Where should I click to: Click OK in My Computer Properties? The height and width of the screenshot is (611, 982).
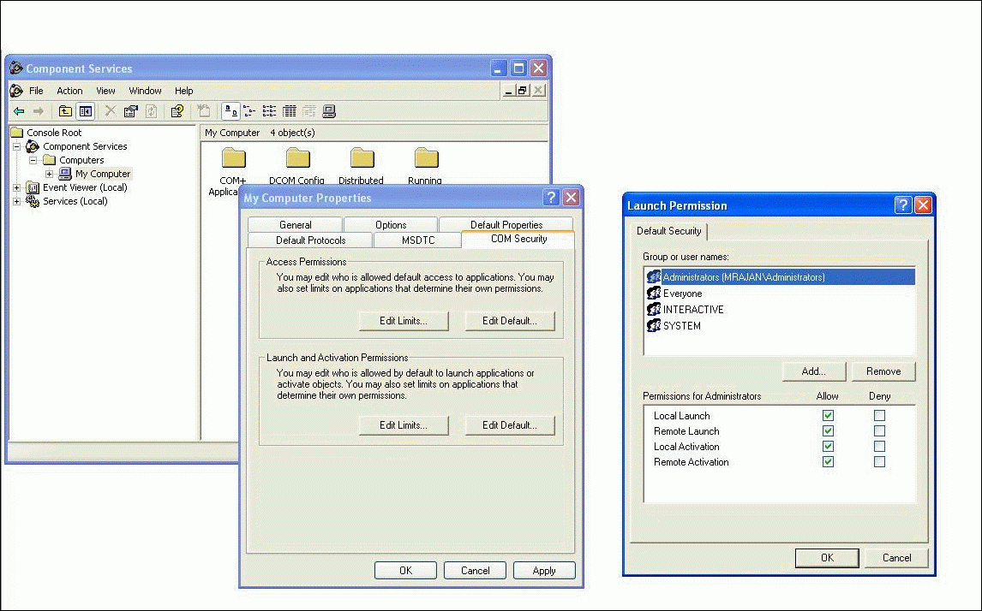[405, 570]
